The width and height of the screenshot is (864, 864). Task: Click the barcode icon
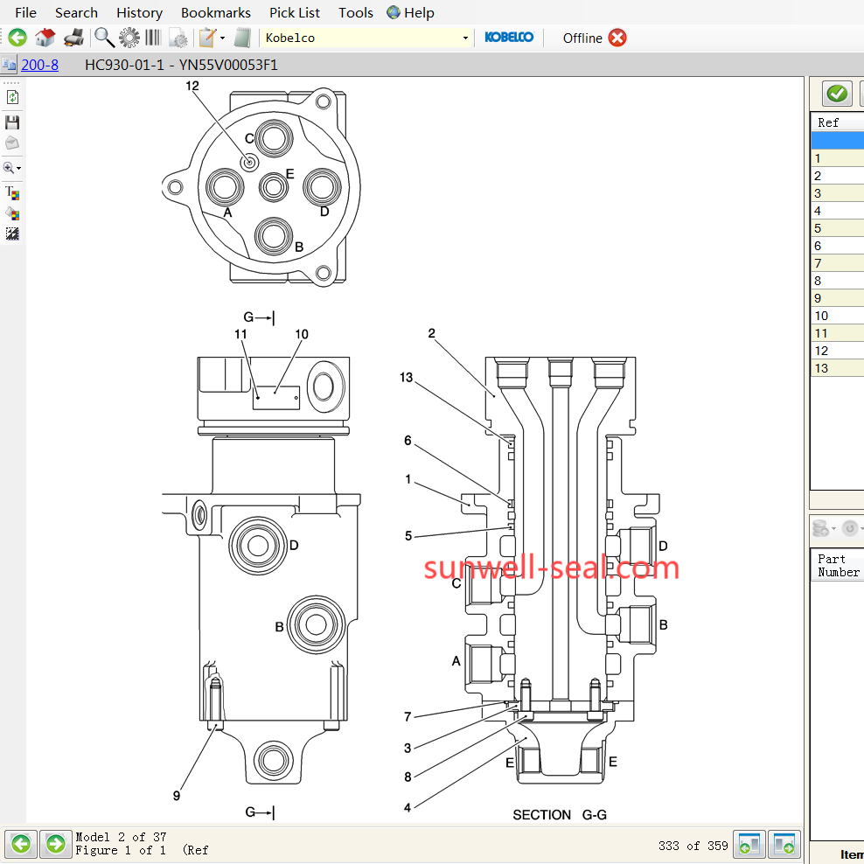point(153,38)
